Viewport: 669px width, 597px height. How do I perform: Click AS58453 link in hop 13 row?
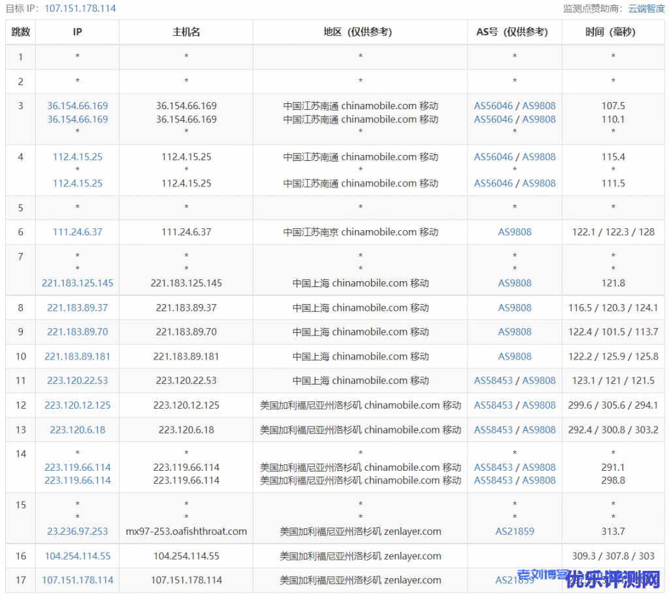click(x=493, y=430)
